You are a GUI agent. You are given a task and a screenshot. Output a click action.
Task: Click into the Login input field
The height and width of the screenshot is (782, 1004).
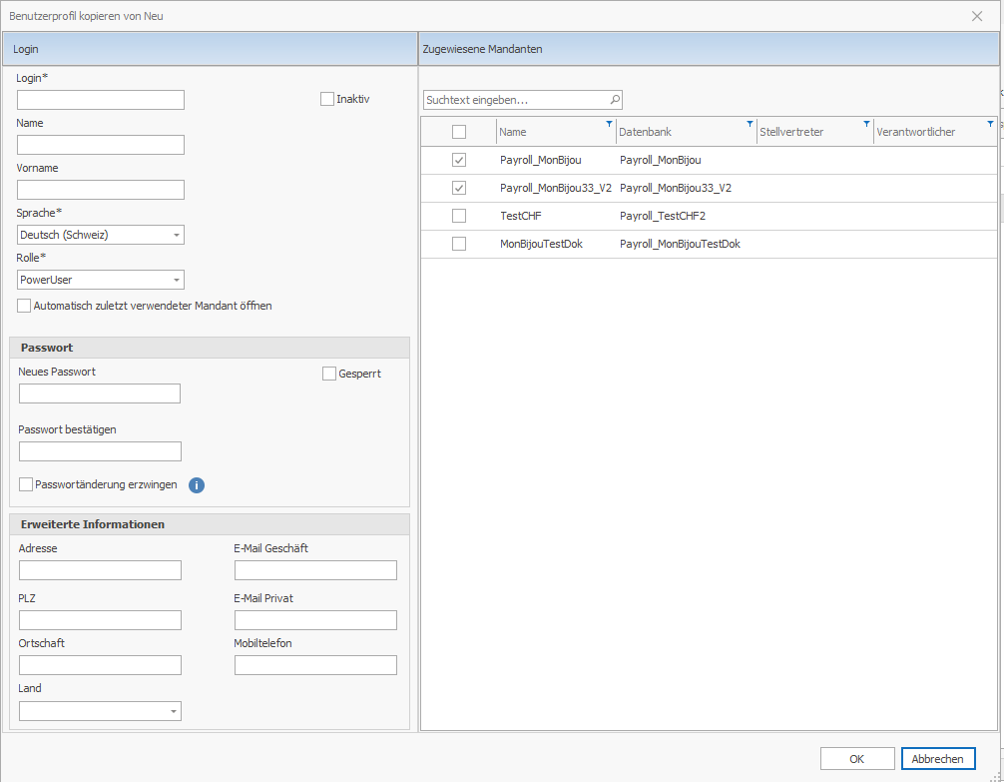coord(101,100)
